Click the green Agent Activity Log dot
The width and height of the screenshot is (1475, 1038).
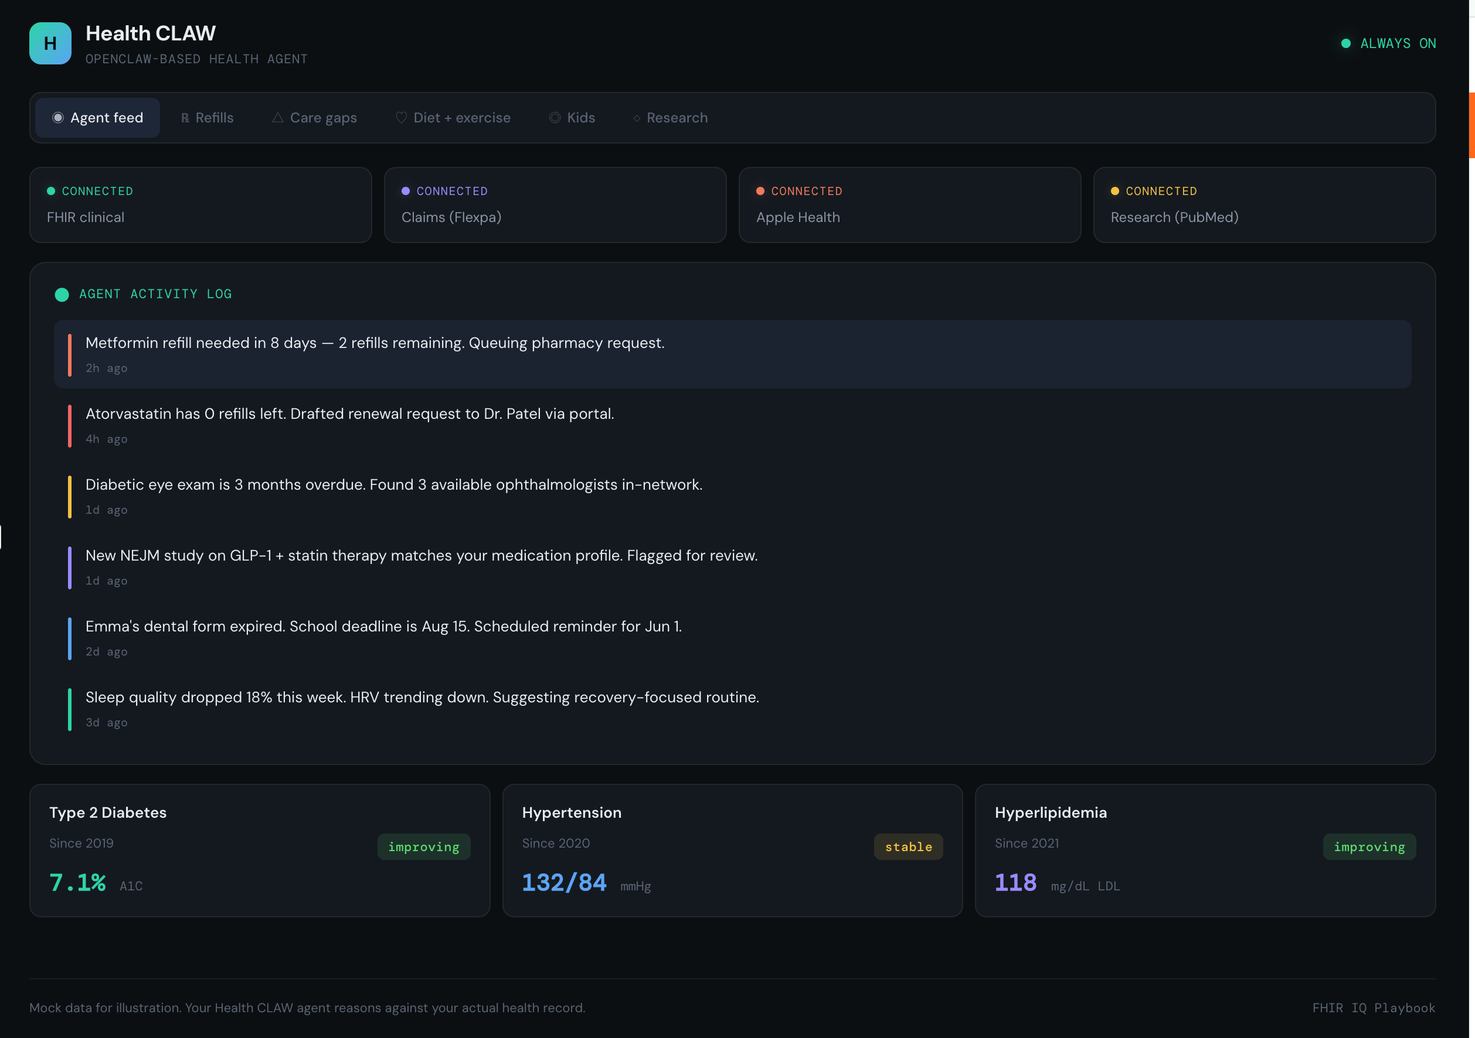tap(62, 295)
